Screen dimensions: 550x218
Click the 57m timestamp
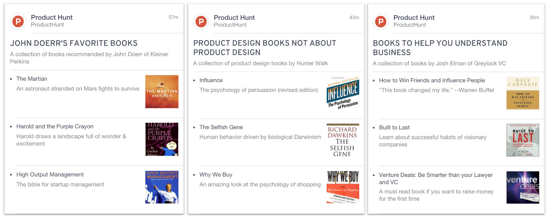[x=173, y=17]
